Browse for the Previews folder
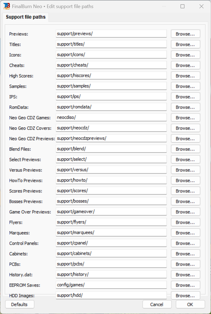Screen dimensions: 211x314 (x=185, y=34)
